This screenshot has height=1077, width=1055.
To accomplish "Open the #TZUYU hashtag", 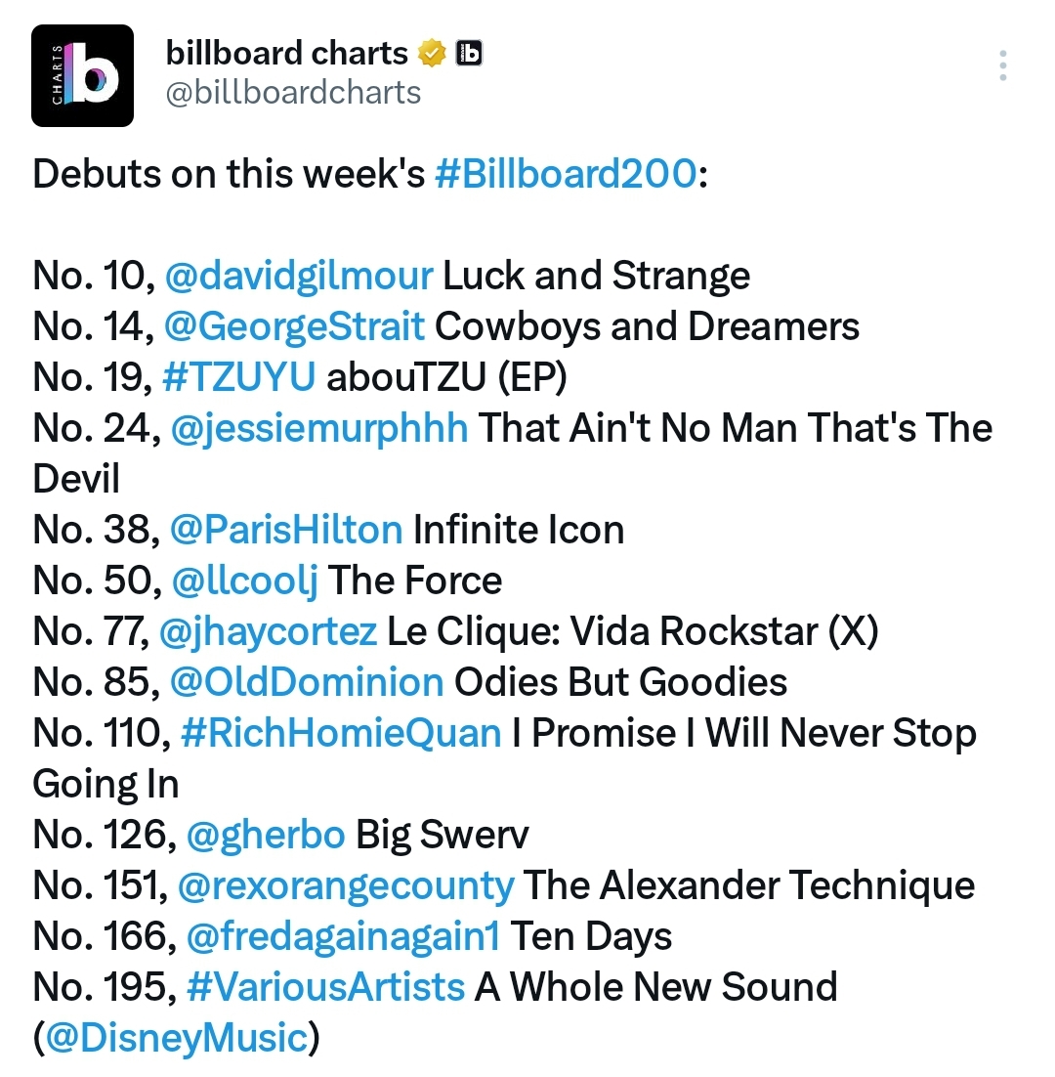I will (239, 376).
